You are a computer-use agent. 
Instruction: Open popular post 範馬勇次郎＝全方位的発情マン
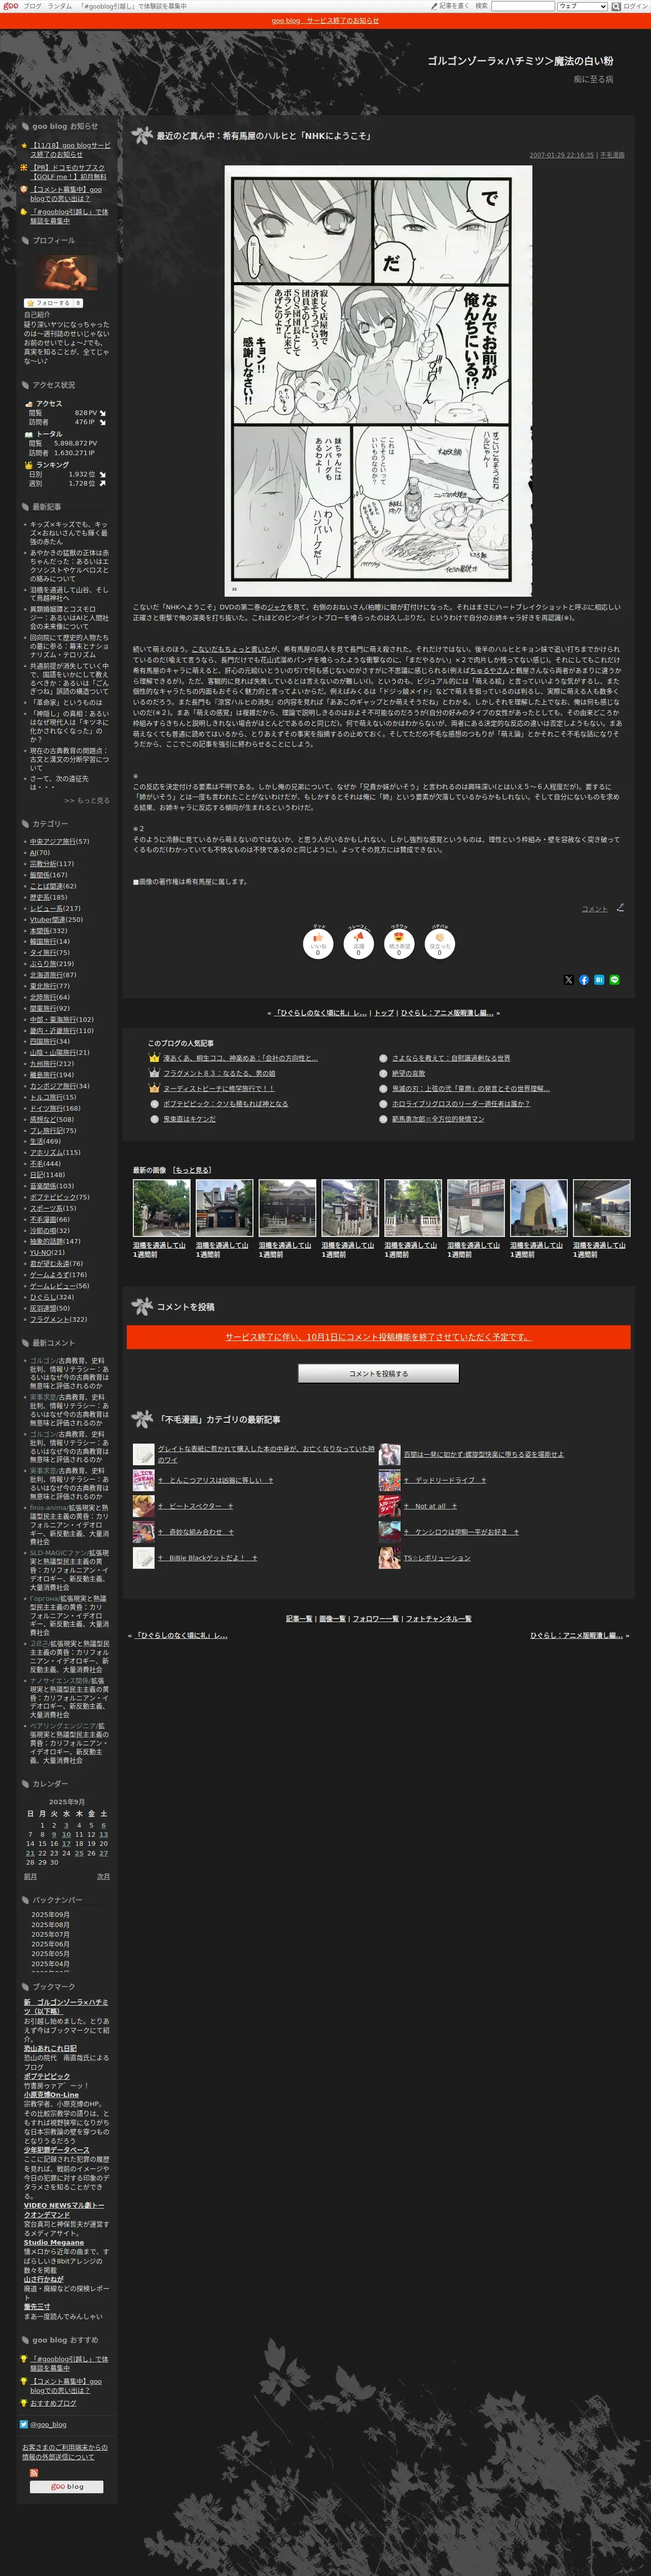point(438,1119)
